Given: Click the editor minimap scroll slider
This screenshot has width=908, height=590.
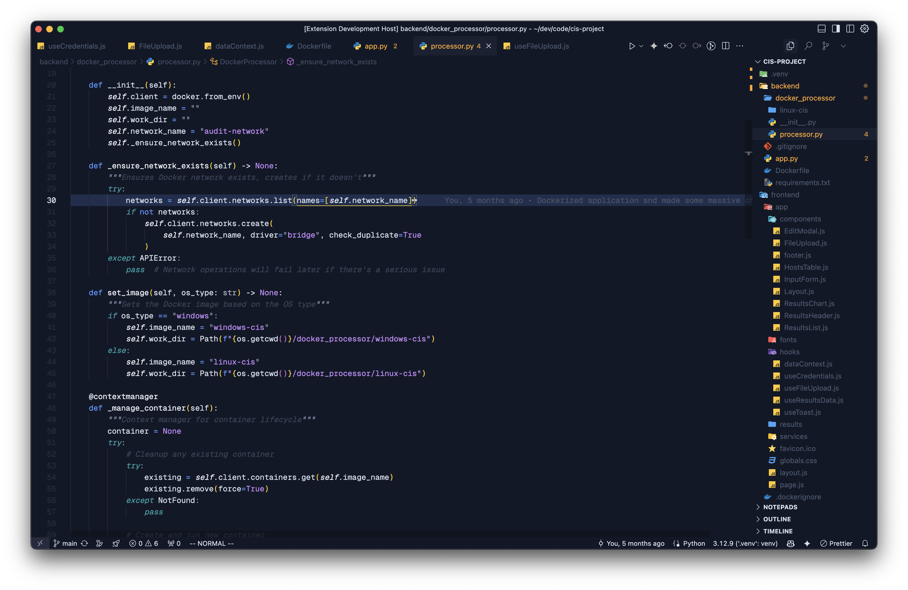Looking at the screenshot, I should tap(748, 179).
